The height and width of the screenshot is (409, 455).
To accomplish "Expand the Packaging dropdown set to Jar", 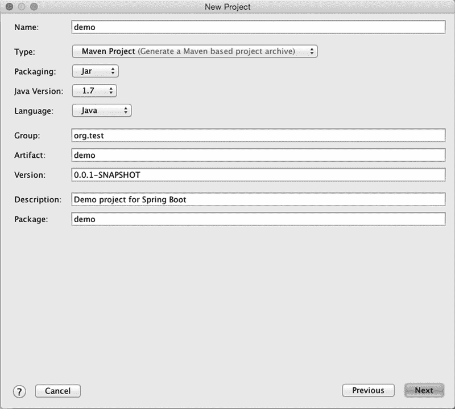I will (x=95, y=71).
